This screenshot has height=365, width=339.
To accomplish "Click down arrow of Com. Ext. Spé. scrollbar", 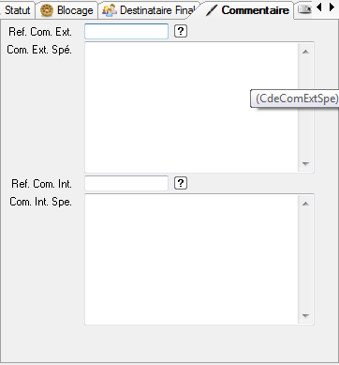I will tap(305, 163).
